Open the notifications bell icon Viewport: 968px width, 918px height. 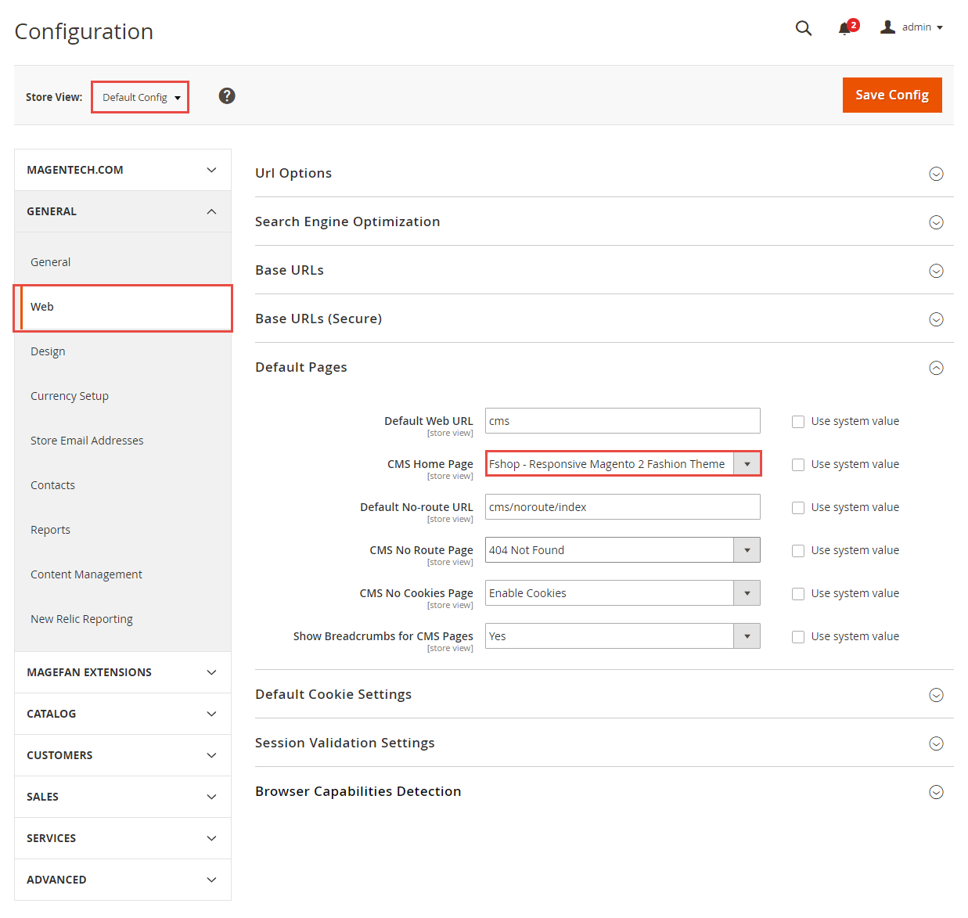[x=844, y=29]
